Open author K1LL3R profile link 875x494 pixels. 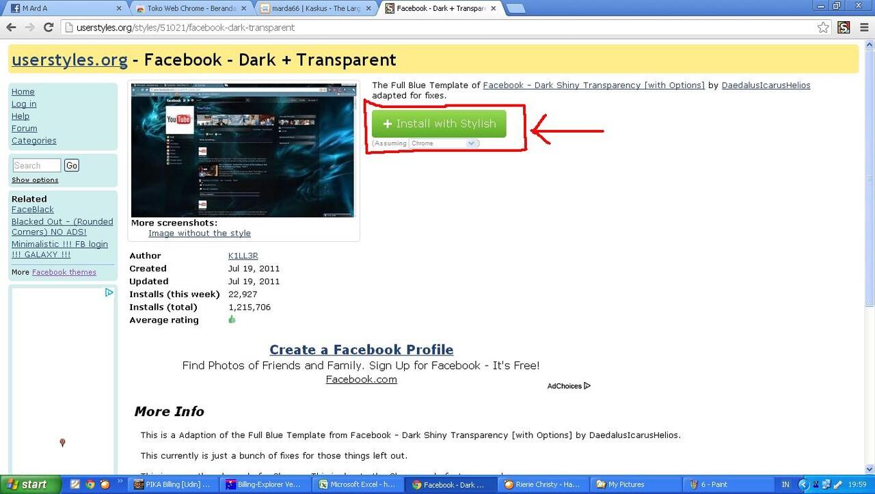point(243,256)
